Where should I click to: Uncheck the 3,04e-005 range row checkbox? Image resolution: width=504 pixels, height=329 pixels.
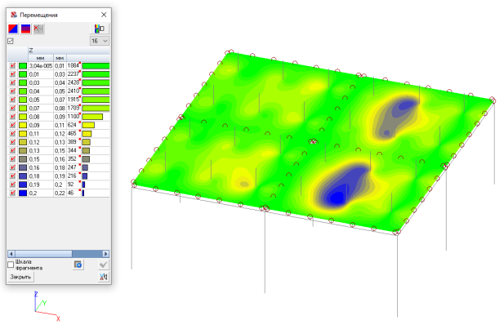click(x=12, y=65)
